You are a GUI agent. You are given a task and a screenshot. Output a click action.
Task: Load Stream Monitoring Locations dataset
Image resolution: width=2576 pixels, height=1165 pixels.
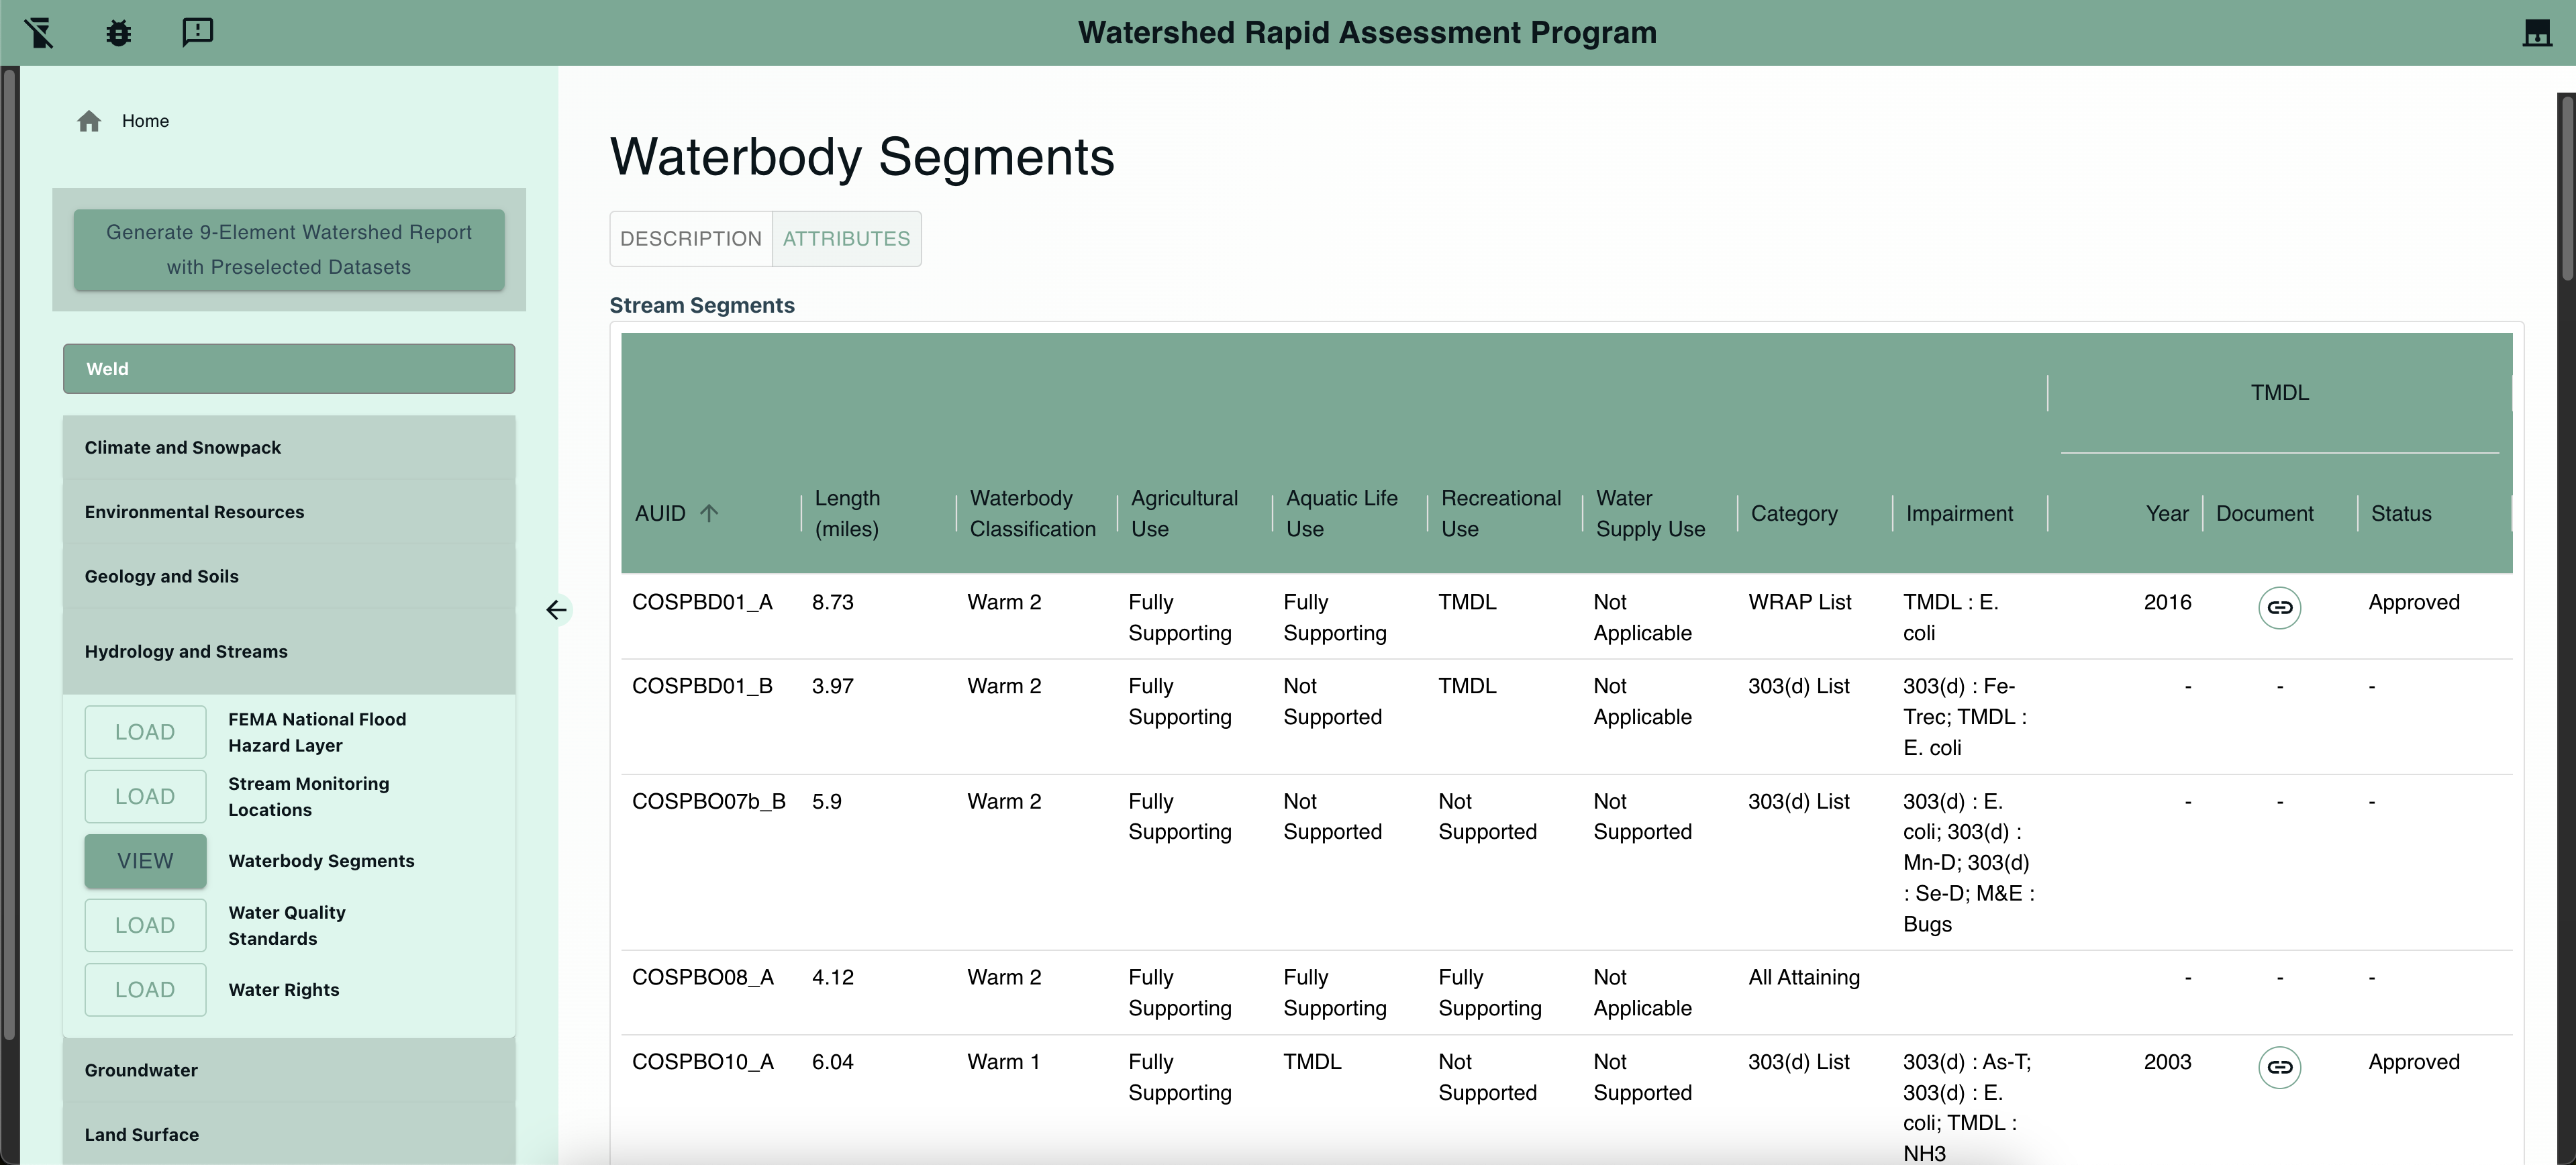pyautogui.click(x=145, y=797)
